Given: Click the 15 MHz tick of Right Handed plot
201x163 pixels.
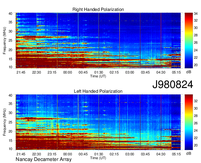Looking at the screenshot, I should pyautogui.click(x=10, y=59).
